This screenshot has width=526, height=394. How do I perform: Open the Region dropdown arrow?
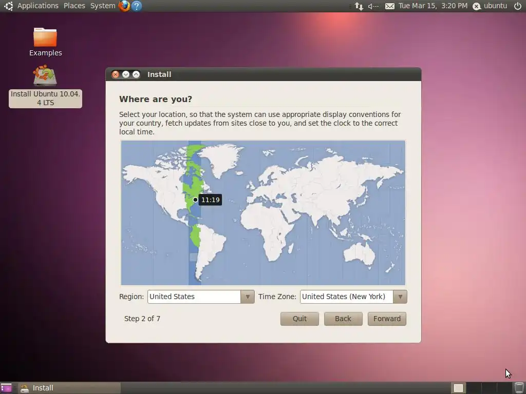(x=247, y=297)
